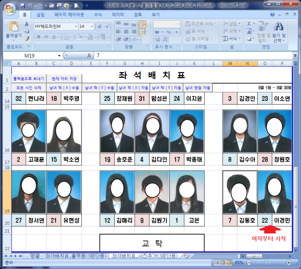Viewport: 301px width, 269px height.
Task: Click the 현재 자리 저장 button
Action: point(63,78)
